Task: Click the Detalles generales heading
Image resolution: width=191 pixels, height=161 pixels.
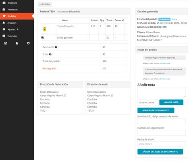Action: click(x=148, y=12)
